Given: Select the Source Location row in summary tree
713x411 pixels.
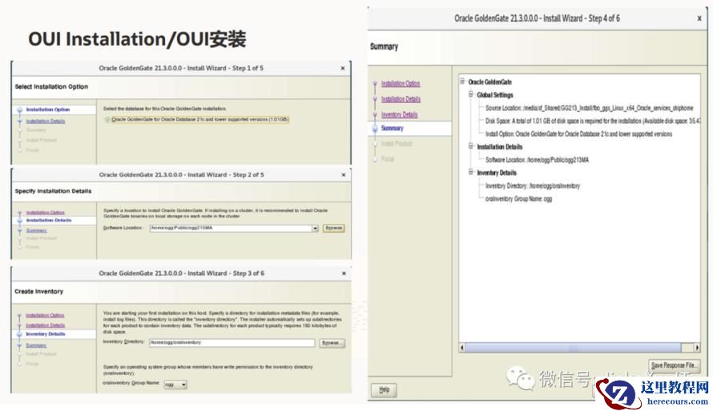Looking at the screenshot, I should point(590,108).
